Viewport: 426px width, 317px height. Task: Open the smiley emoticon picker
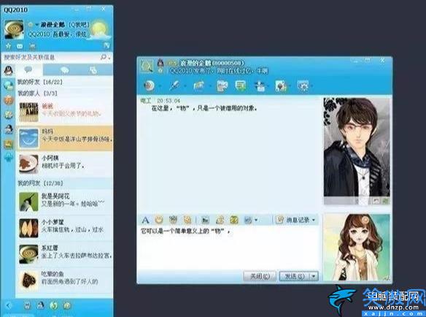pos(159,220)
